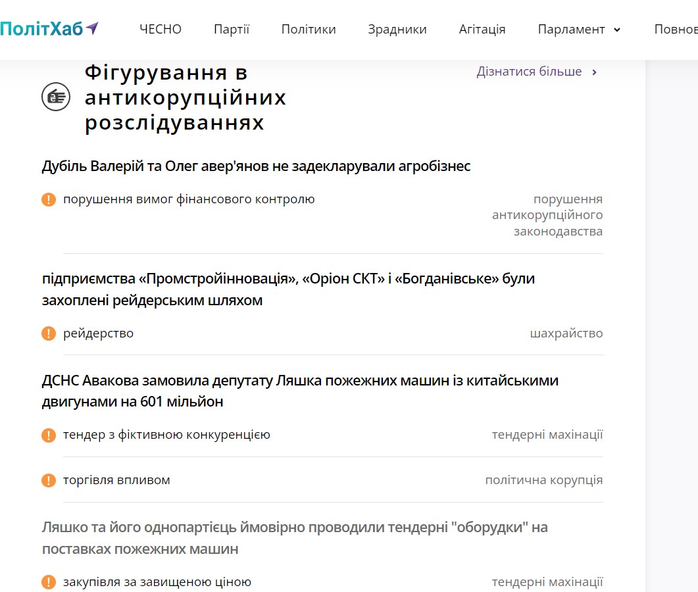Click the arrow after Дізнатися більше

click(595, 72)
